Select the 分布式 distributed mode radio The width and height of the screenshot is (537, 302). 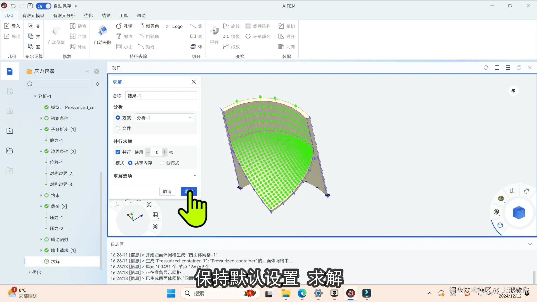(x=162, y=163)
